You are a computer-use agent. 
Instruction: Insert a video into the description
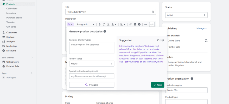pyautogui.click(x=139, y=24)
